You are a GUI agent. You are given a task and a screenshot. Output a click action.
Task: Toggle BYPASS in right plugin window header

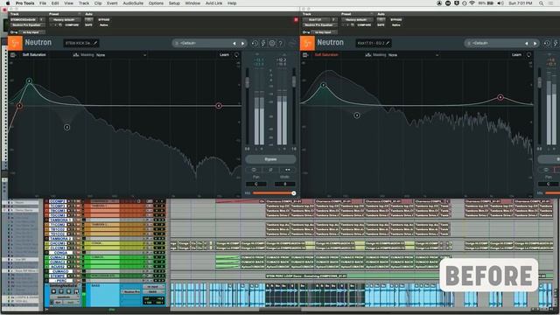pyautogui.click(x=396, y=19)
